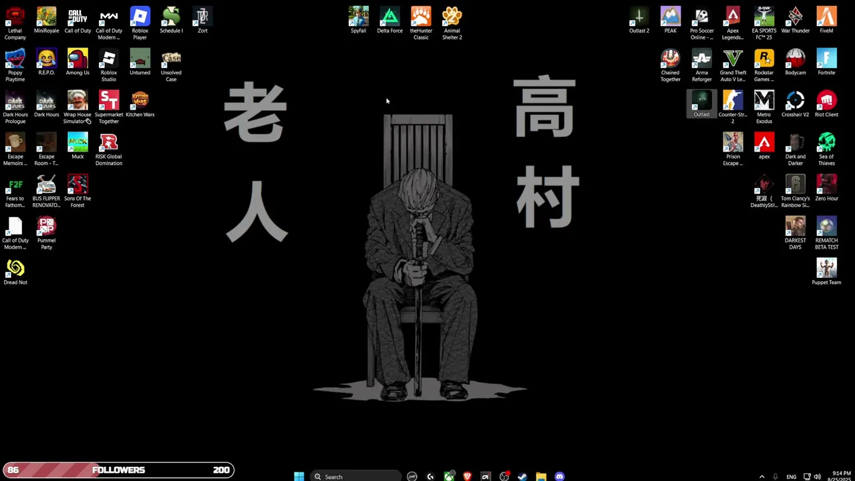Select the Animal Shelter 2 icon
The width and height of the screenshot is (855, 481).
coord(452,23)
